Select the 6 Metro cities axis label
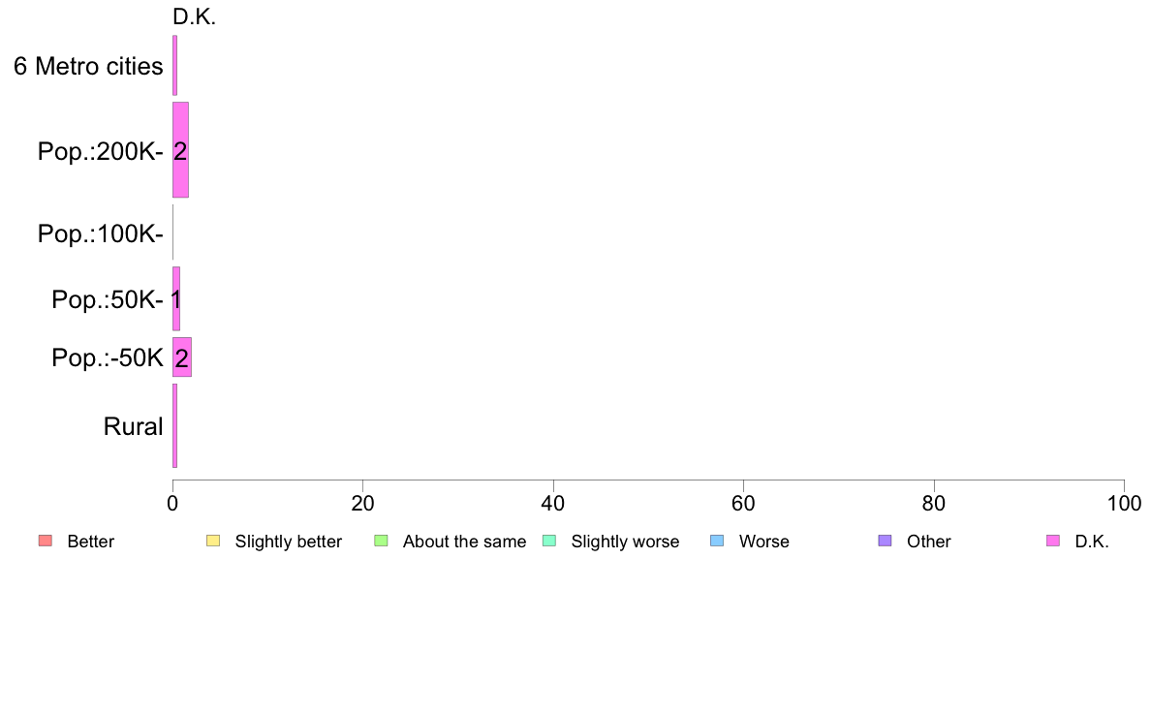 pyautogui.click(x=88, y=66)
